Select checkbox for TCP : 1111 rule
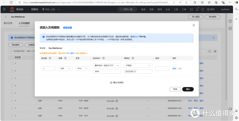239x121 pixels. [12, 116]
